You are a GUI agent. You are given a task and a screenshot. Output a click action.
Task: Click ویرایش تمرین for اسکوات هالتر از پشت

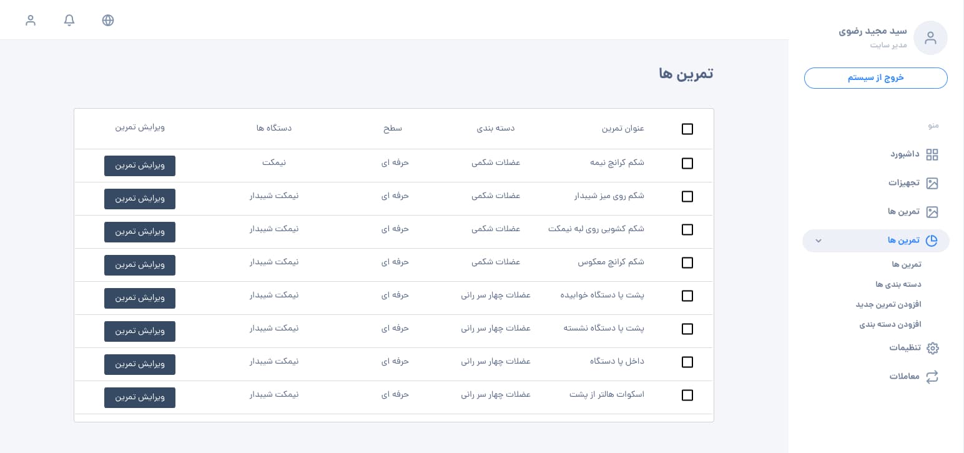(x=140, y=397)
